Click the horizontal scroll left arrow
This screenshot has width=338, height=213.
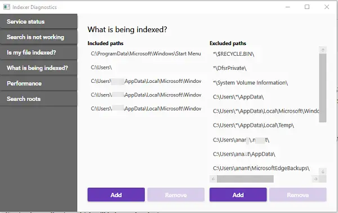pos(213,179)
